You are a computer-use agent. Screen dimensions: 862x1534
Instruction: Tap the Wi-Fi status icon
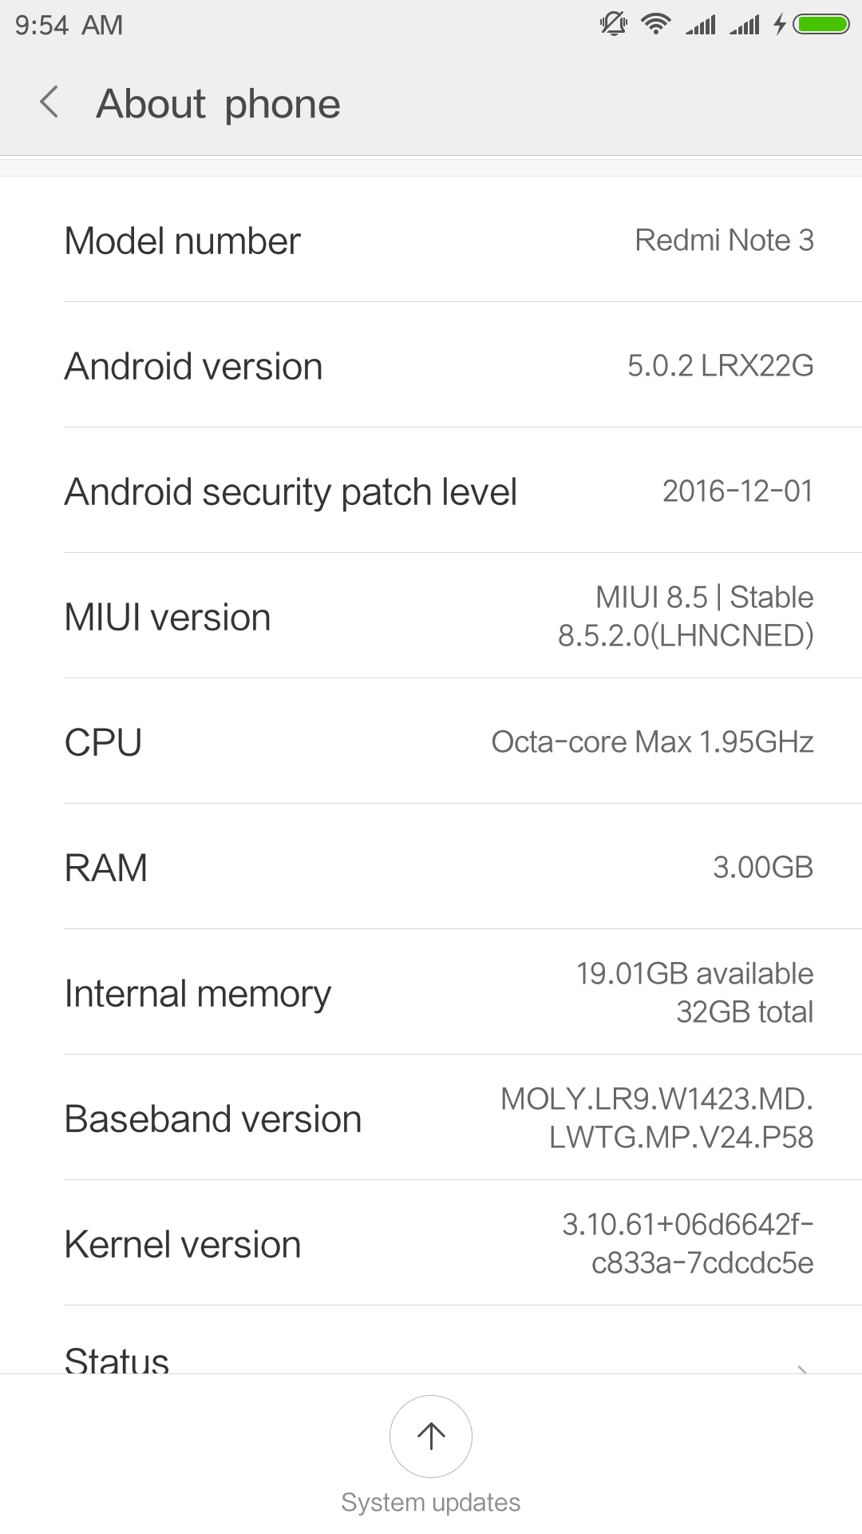pos(656,25)
